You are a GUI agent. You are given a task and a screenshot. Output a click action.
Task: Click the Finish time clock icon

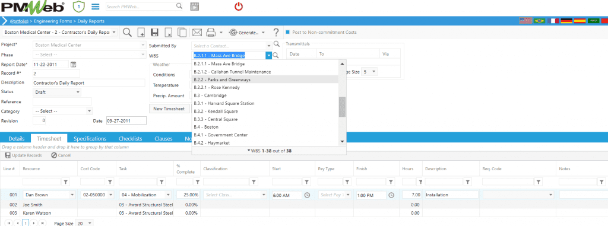click(391, 195)
